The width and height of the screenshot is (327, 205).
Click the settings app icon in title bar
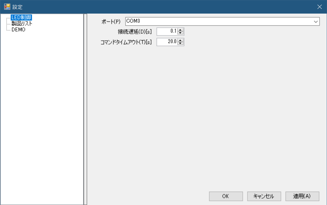pyautogui.click(x=7, y=7)
